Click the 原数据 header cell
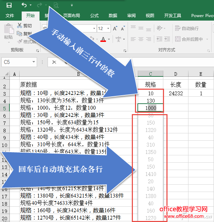 click(x=78, y=85)
